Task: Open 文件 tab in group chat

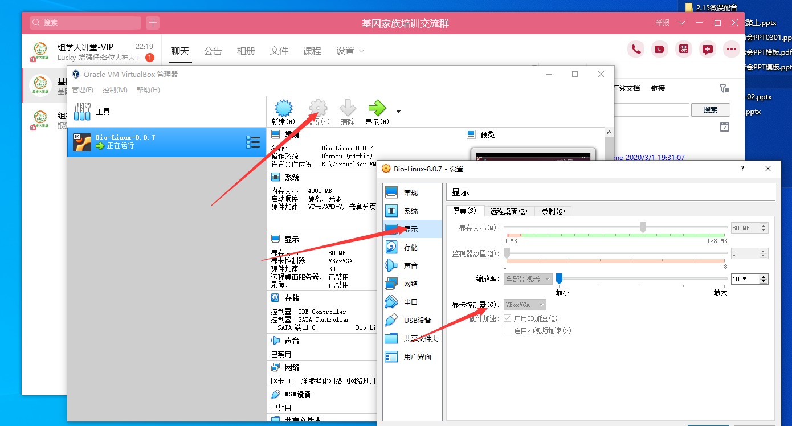Action: tap(279, 51)
